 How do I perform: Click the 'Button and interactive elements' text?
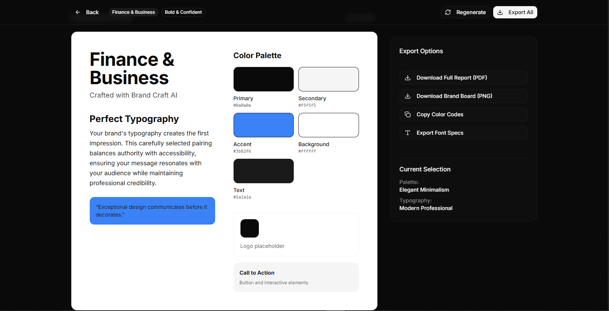coord(274,283)
